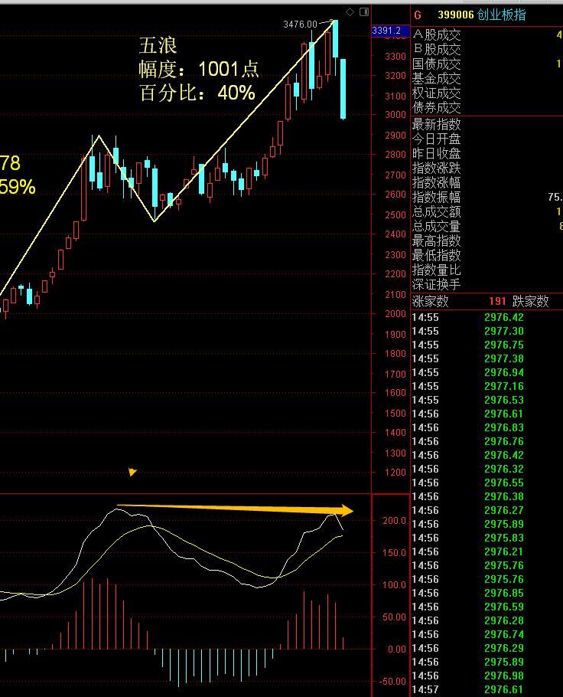Click the 指数振幅 field label
Viewport: 563px width, 697px height.
[437, 197]
